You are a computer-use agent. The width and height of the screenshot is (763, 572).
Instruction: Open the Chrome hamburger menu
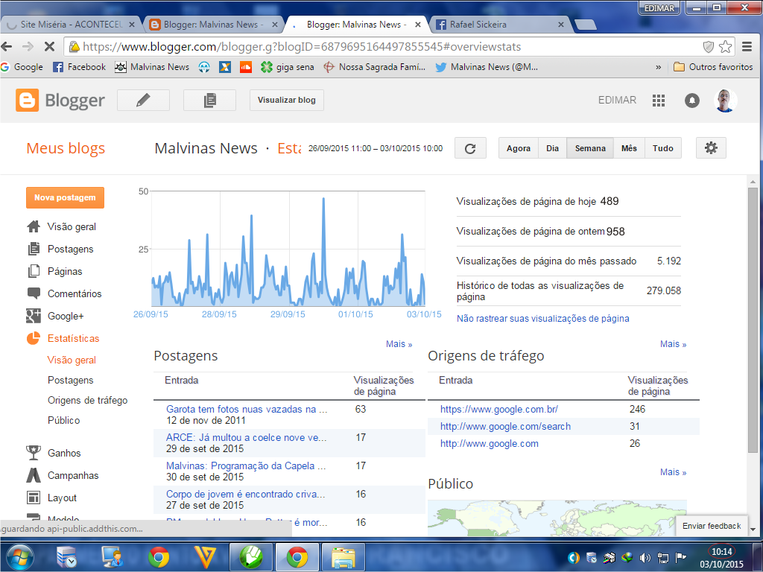(747, 47)
